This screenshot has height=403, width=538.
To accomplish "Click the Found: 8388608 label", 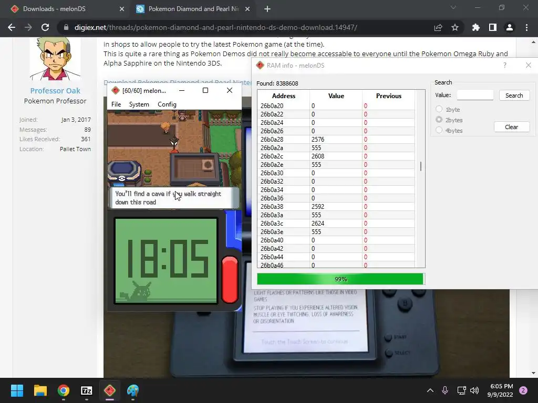I will 277,83.
